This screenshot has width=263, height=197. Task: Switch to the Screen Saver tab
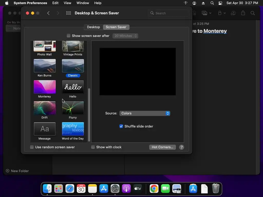coord(116,27)
